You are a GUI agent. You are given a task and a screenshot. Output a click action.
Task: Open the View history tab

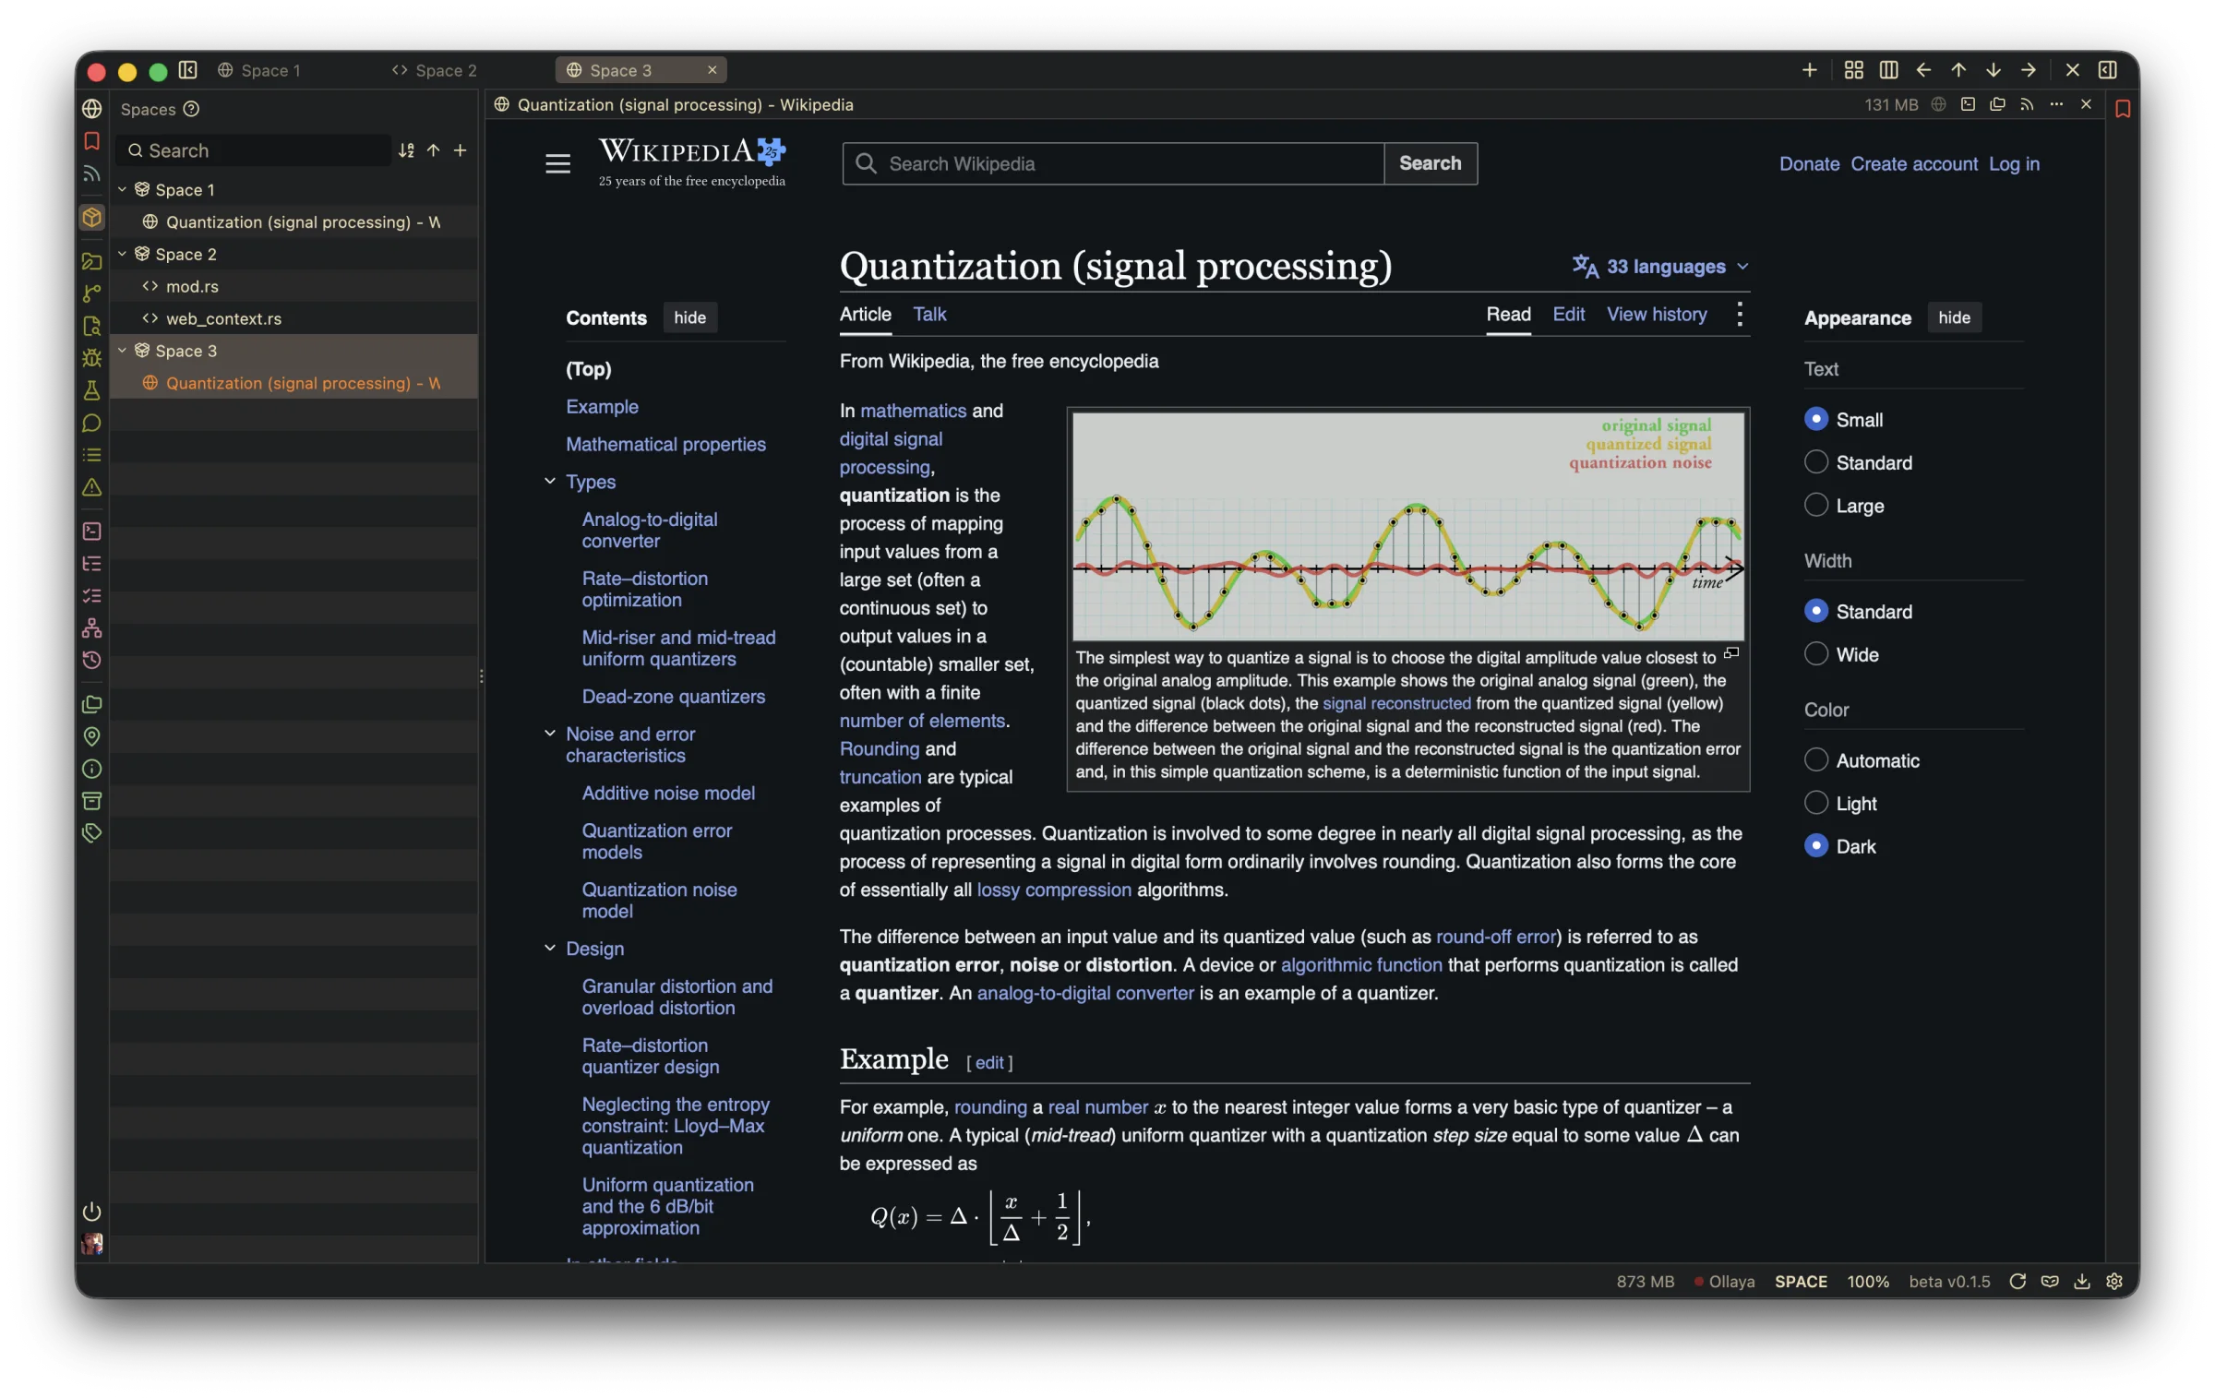(x=1657, y=315)
